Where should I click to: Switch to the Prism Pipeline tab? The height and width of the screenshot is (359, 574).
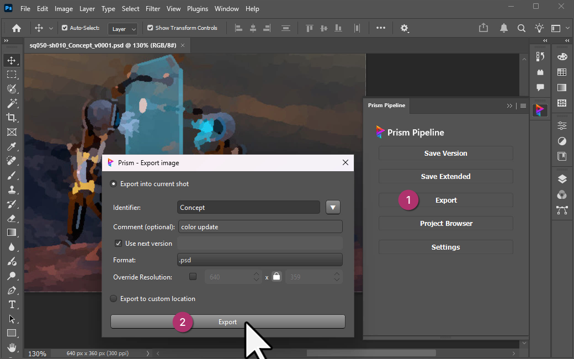(x=386, y=105)
